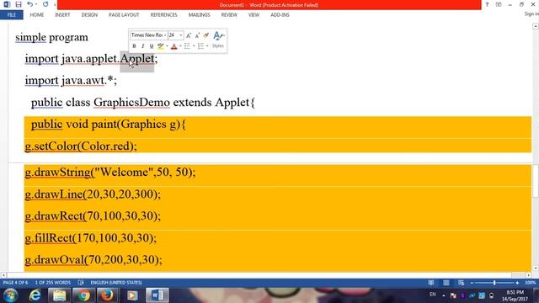Open the Times New Roman font dropdown
The height and width of the screenshot is (303, 539).
click(165, 35)
